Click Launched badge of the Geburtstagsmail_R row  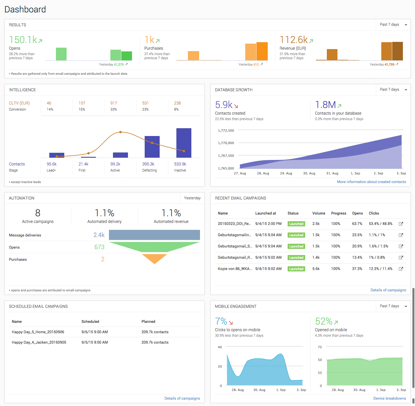coord(296,258)
